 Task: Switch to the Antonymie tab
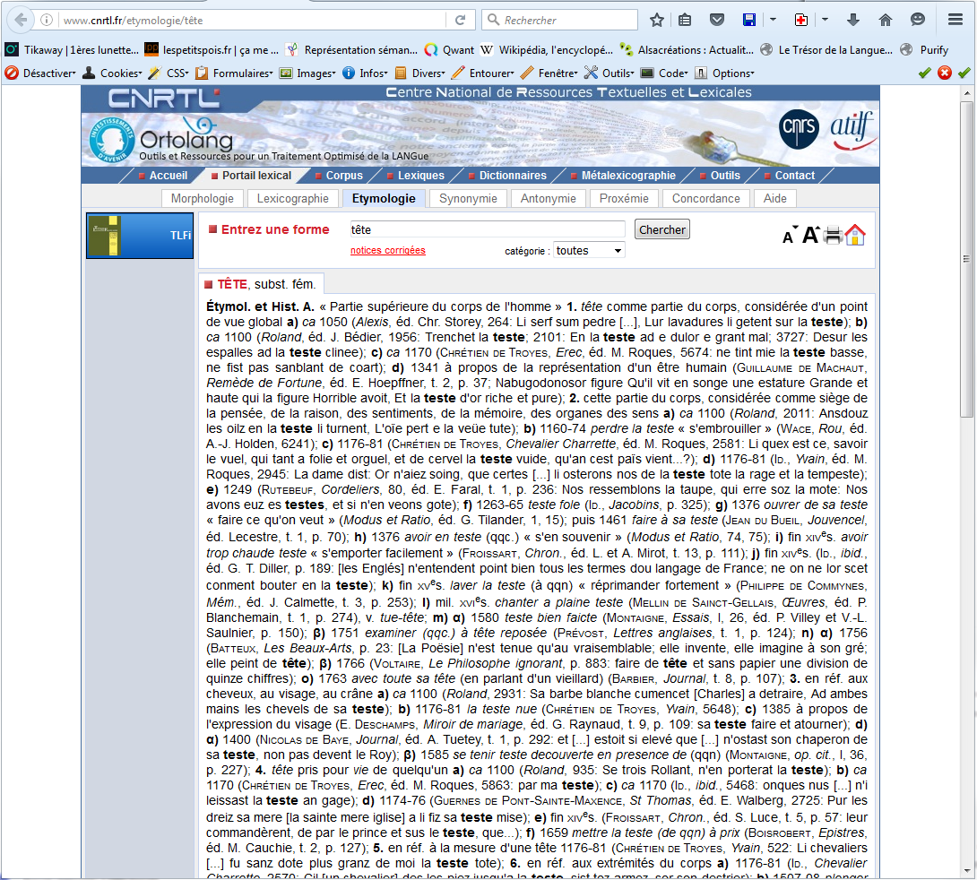click(x=549, y=199)
